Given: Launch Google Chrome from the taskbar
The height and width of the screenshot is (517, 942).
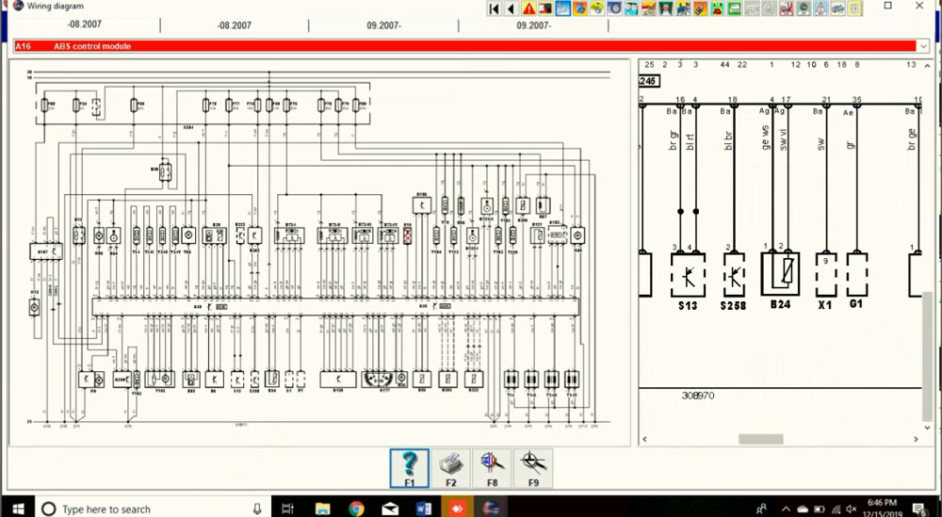Looking at the screenshot, I should (356, 509).
